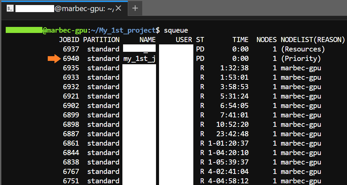Click marbec-gpu node for job 6933
Image resolution: width=347 pixels, height=185 pixels.
[x=301, y=77]
